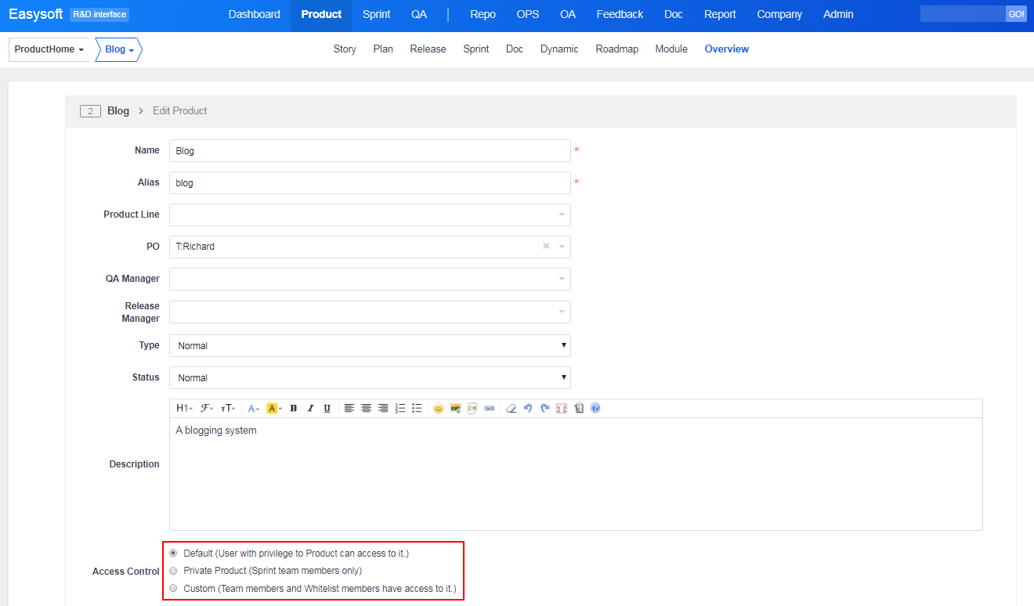Expand the Status dropdown
1034x606 pixels.
click(370, 377)
